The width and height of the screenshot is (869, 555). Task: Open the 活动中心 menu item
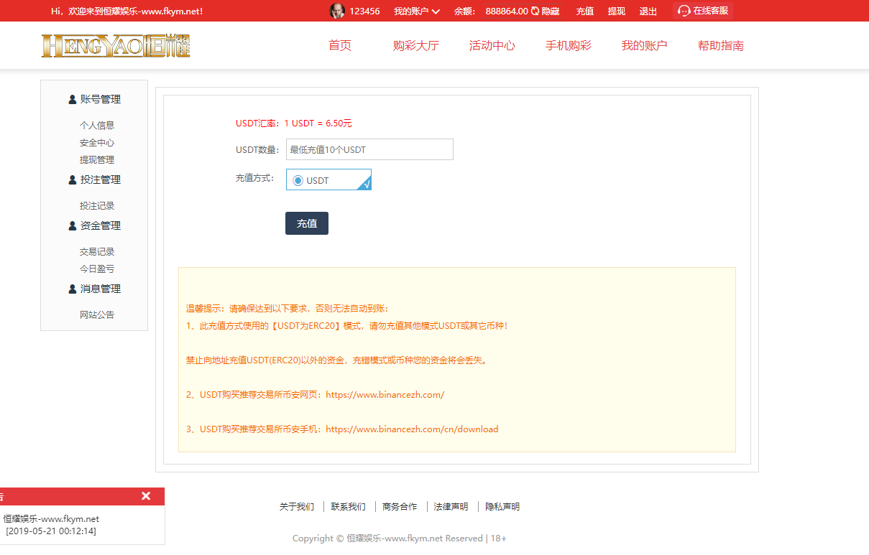(x=492, y=45)
